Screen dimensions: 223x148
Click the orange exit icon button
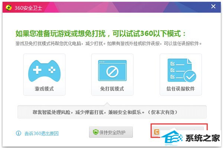pos(157,132)
